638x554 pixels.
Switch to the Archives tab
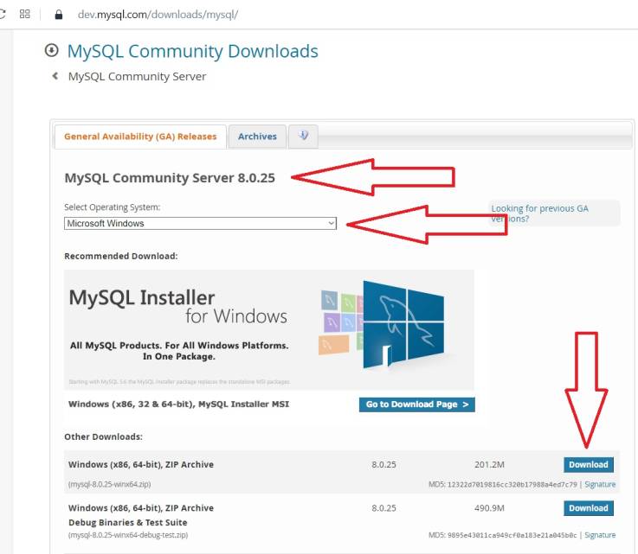pos(257,137)
